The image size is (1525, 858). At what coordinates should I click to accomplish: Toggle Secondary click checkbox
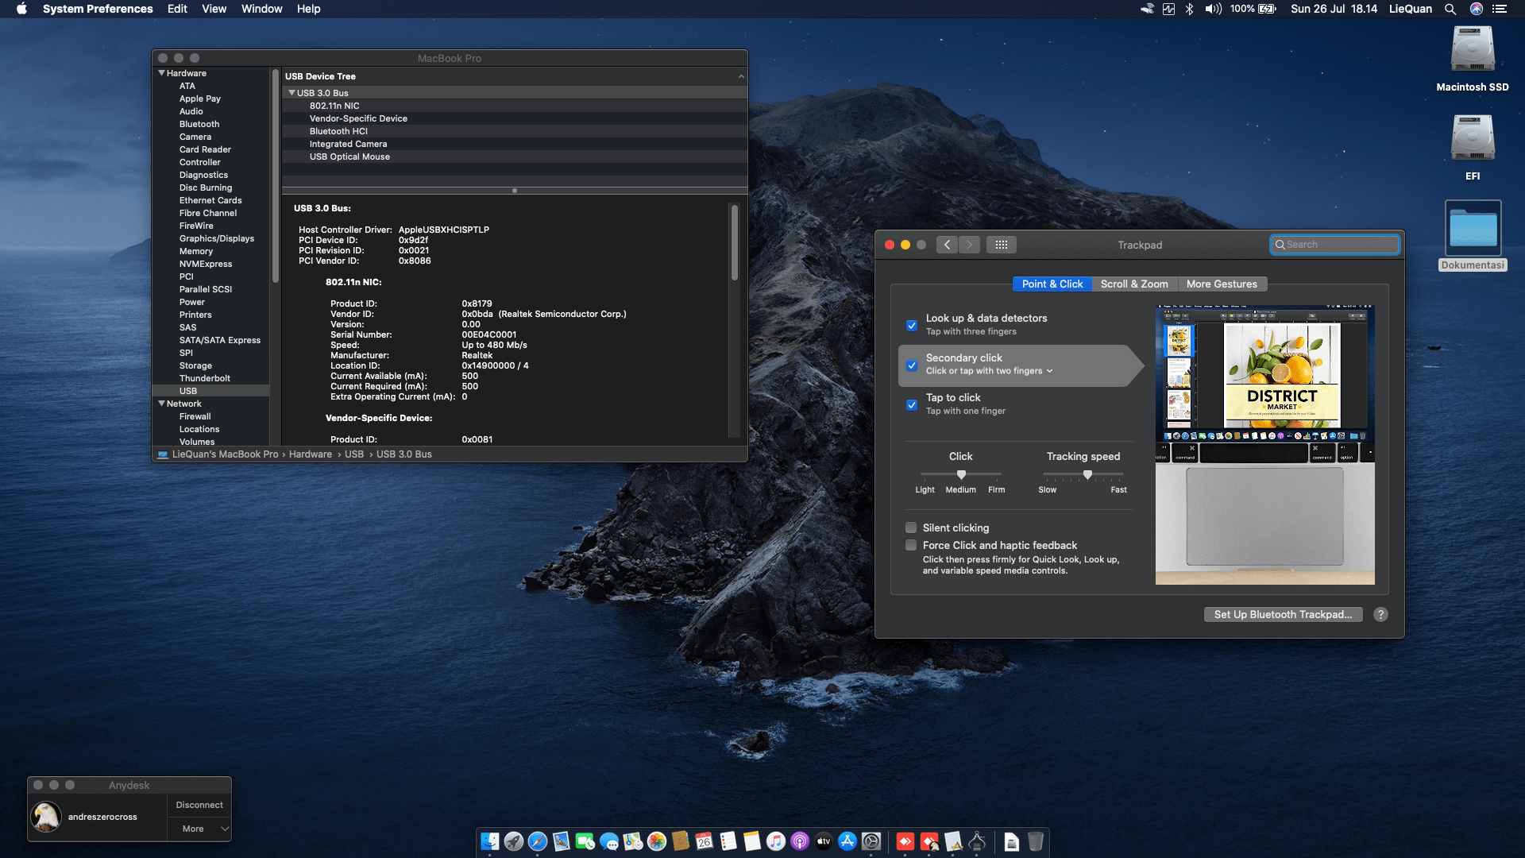coord(912,365)
